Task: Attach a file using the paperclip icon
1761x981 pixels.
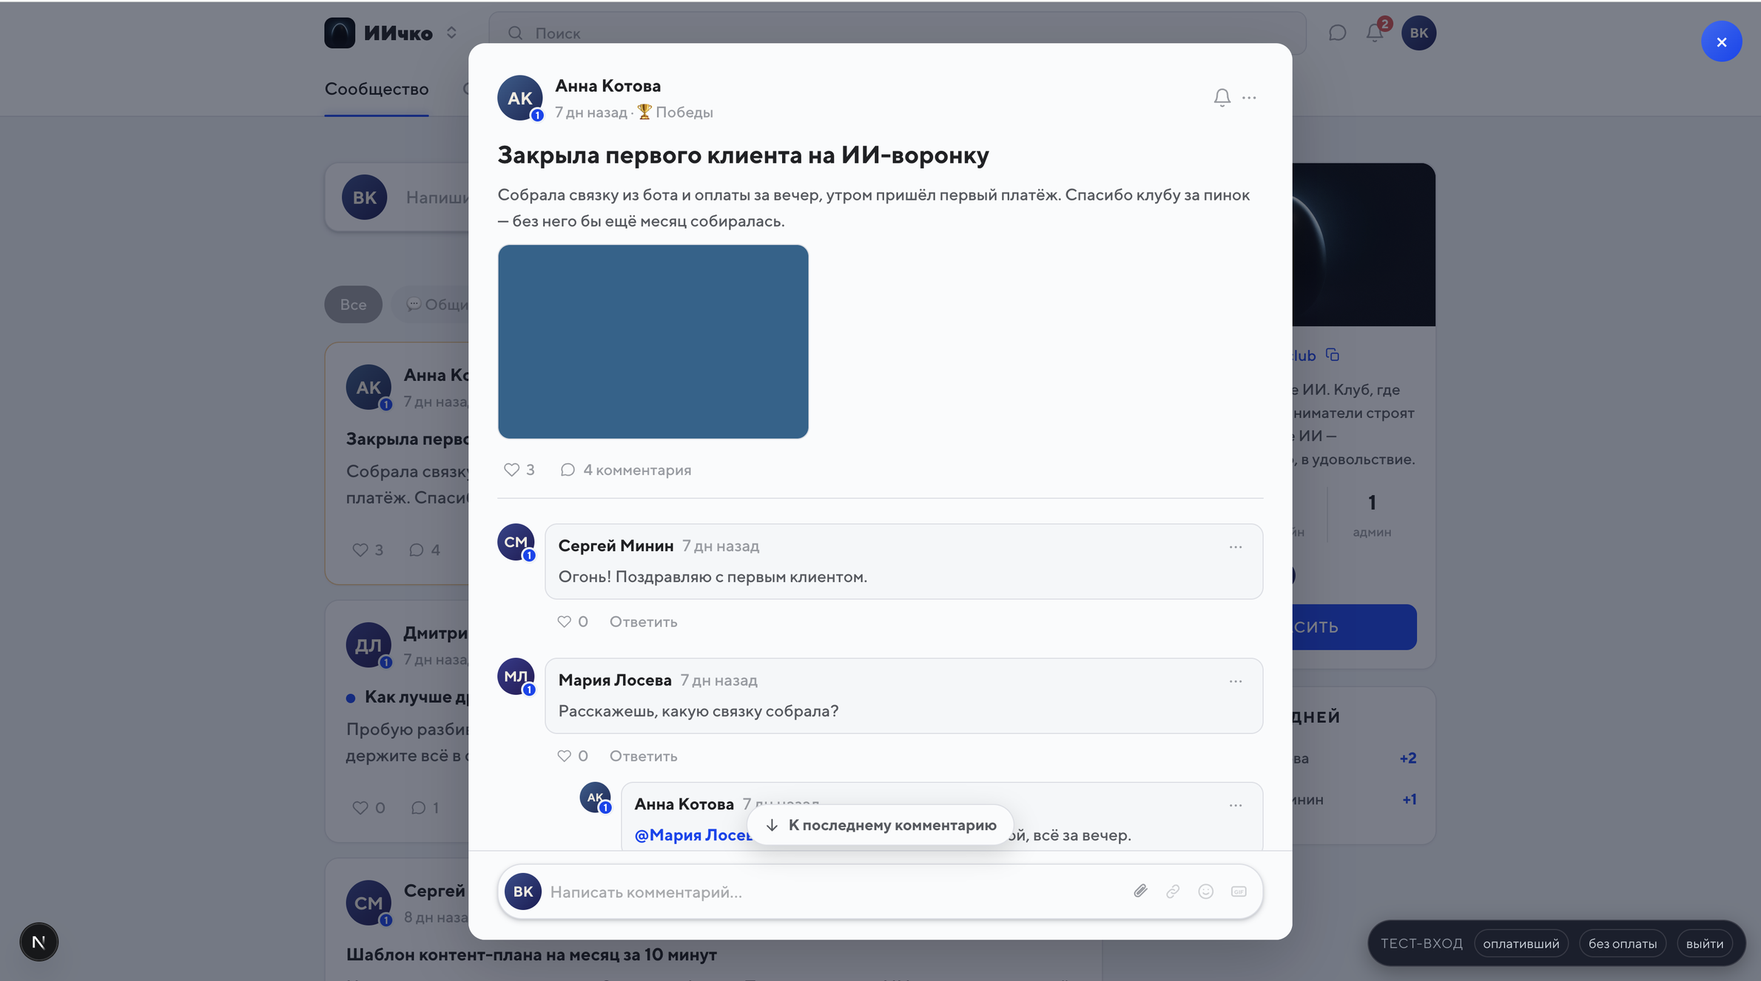Action: [1140, 891]
